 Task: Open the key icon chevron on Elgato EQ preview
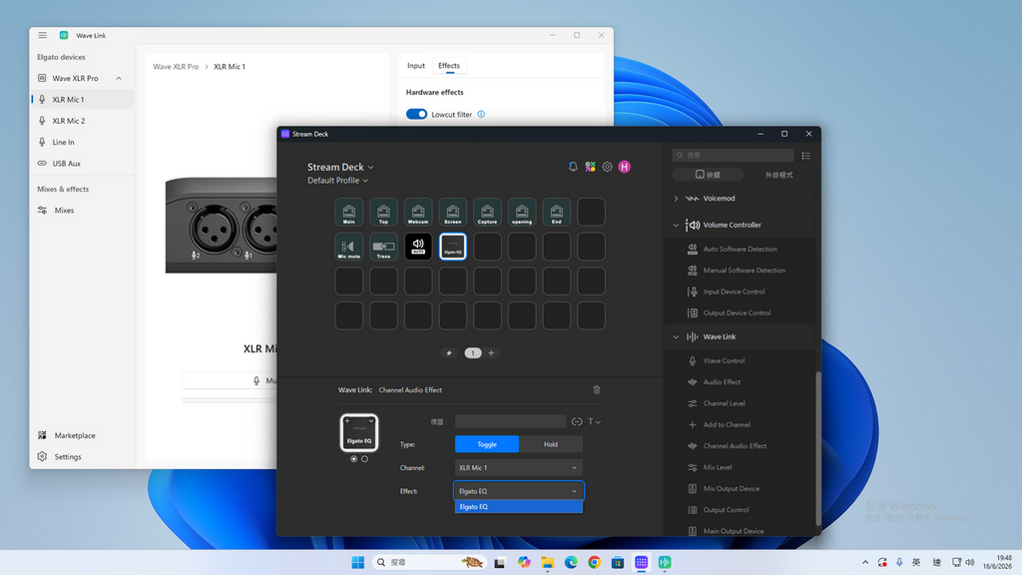[x=371, y=420]
